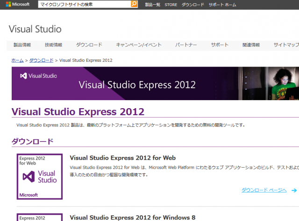The width and height of the screenshot is (299, 221).
Task: Click the blue arrow beside ダウンロード ページへ
Action: coord(294,190)
